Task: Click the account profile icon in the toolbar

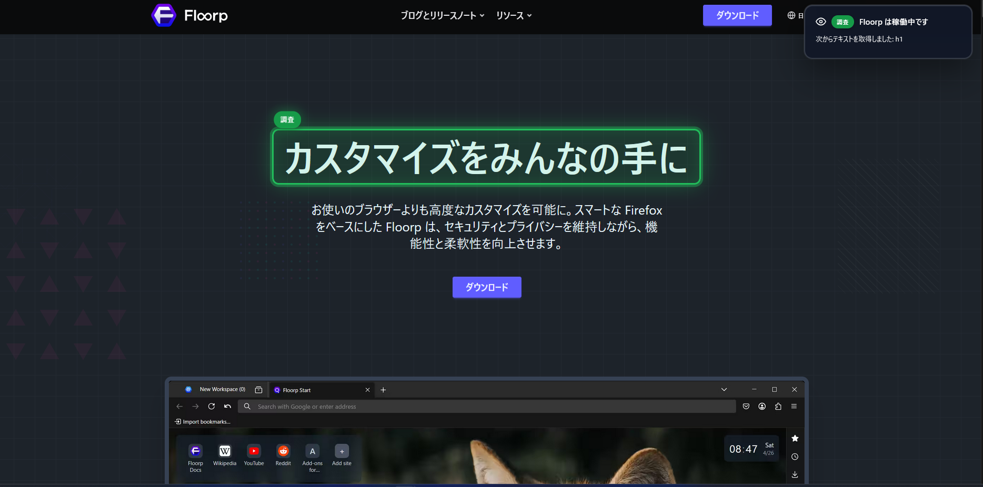Action: [762, 407]
